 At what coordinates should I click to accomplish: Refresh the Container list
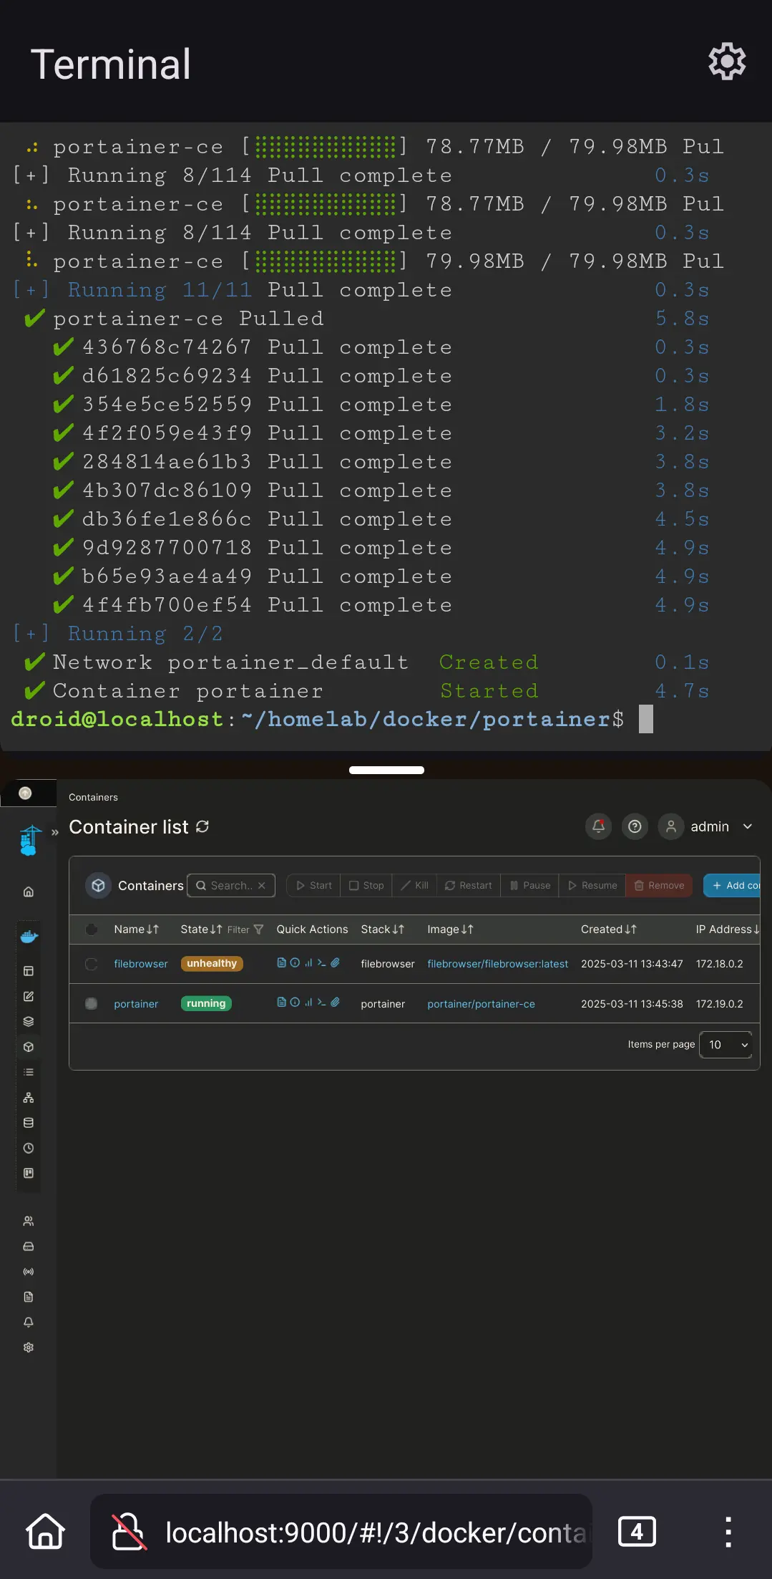[x=202, y=827]
